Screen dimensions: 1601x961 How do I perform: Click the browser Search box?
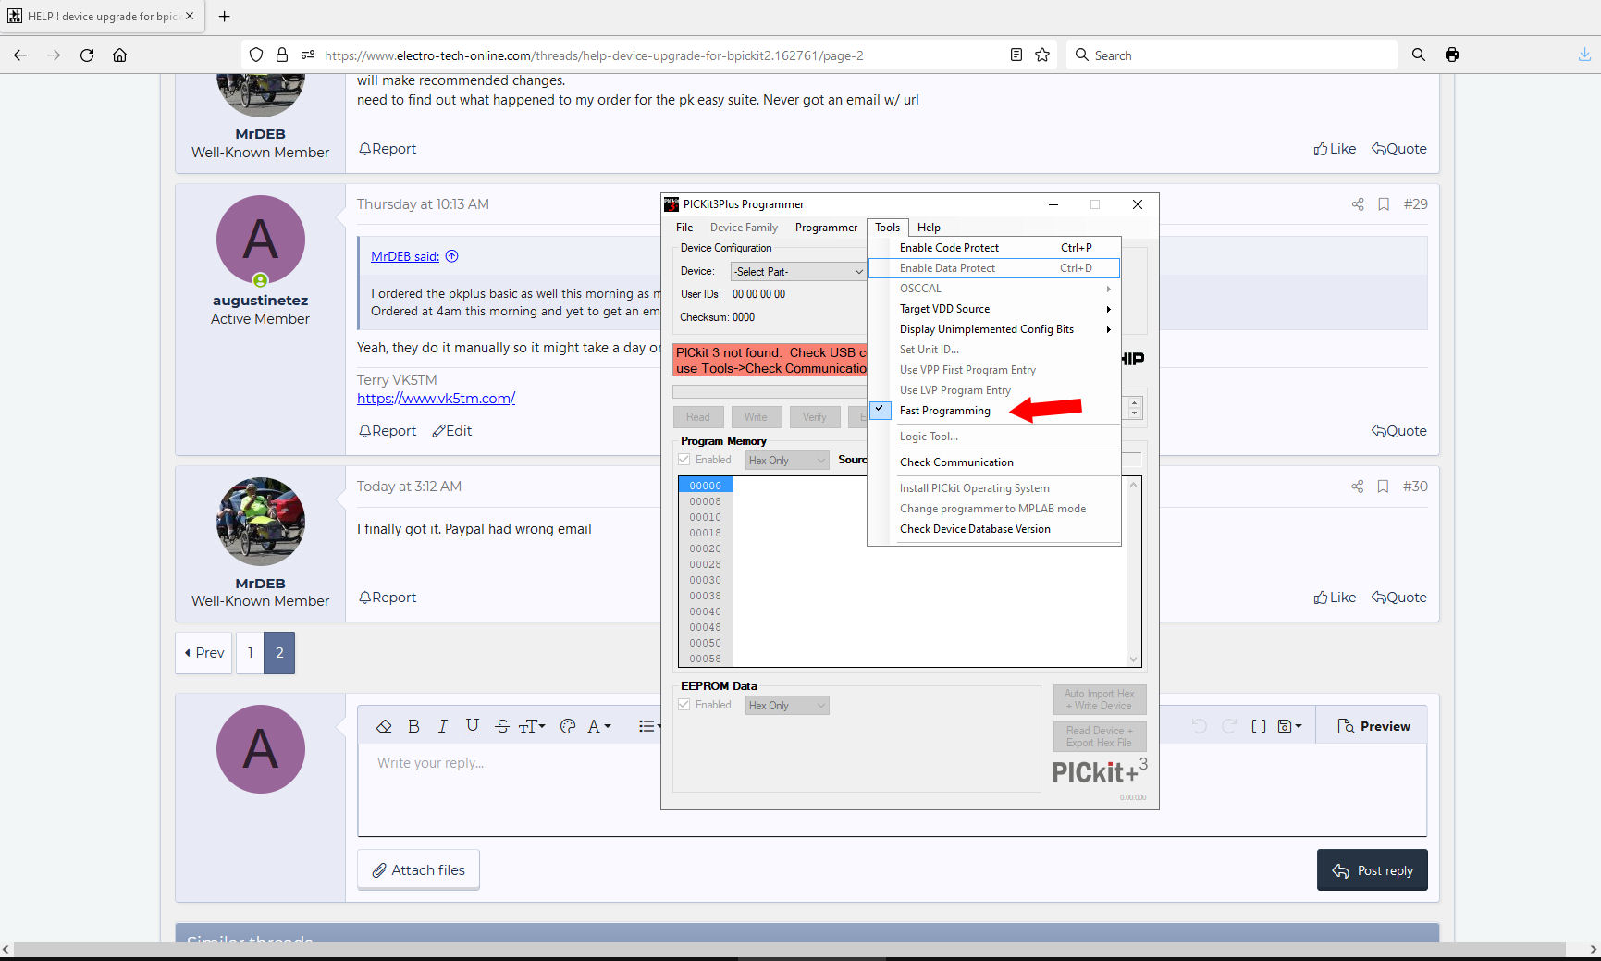tap(1231, 55)
